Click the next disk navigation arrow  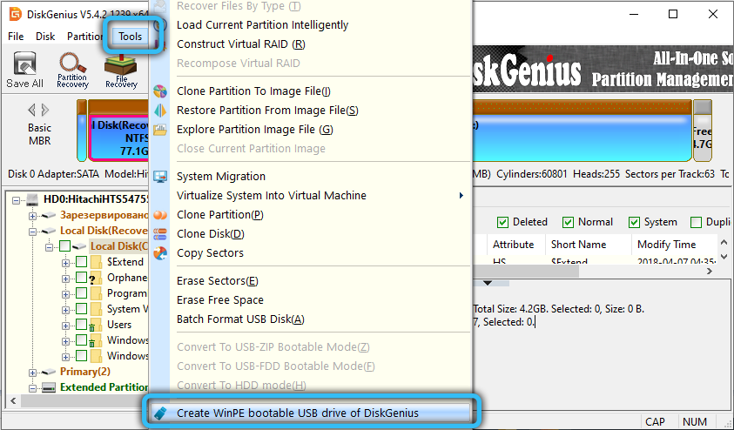click(44, 110)
